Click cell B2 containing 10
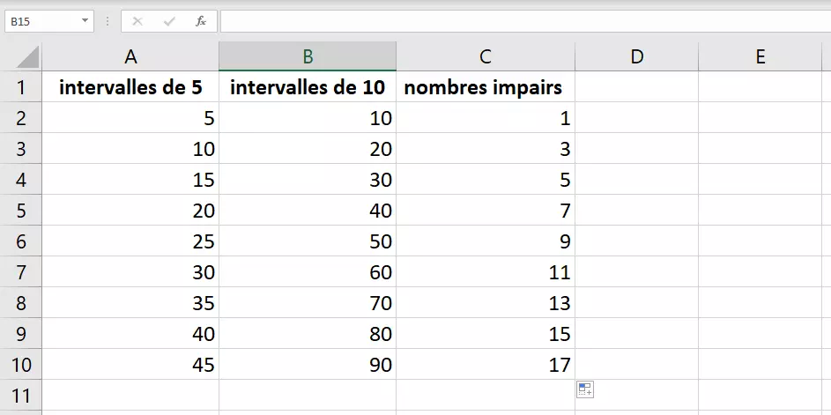Screen dimensions: 831x415 point(308,118)
